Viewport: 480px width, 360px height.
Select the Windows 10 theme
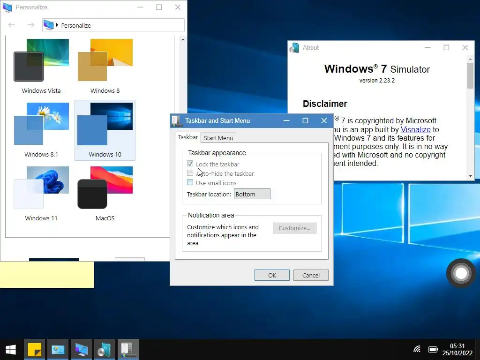click(105, 130)
